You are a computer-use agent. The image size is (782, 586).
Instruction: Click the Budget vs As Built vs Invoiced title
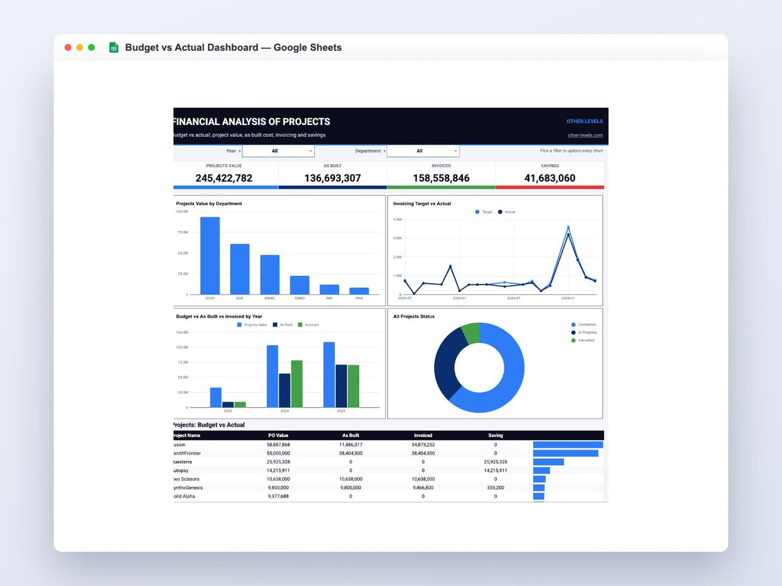220,316
